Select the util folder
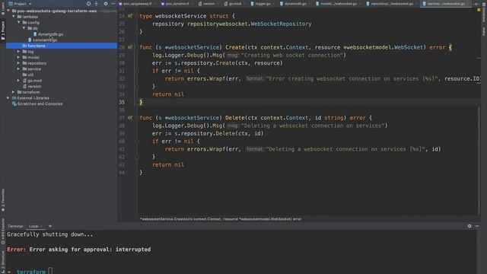The width and height of the screenshot is (487, 274). [x=30, y=75]
